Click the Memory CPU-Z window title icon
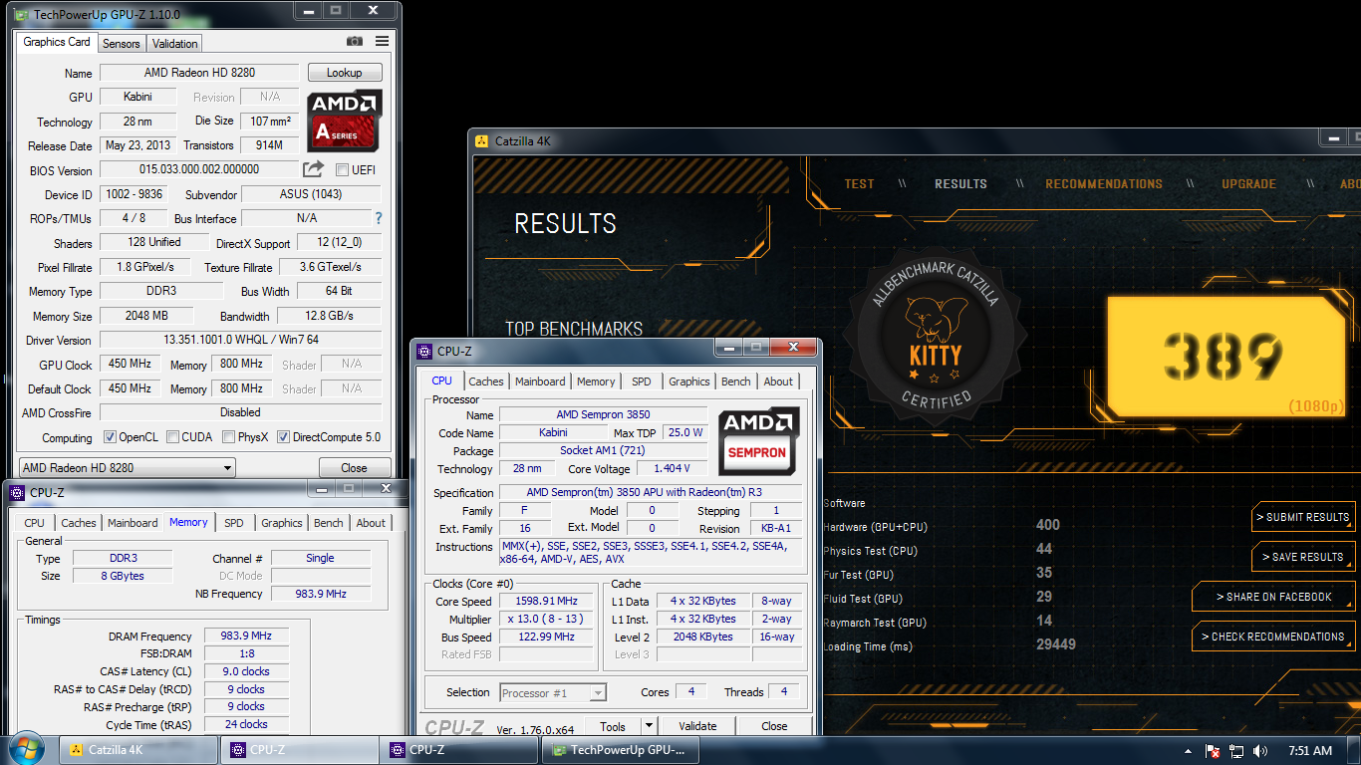Viewport: 1361px width, 765px height. (16, 492)
